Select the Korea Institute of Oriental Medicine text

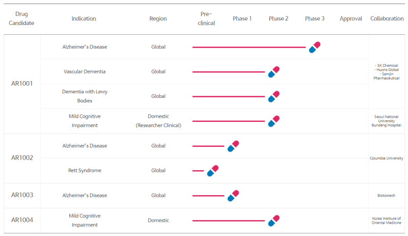pos(387,221)
